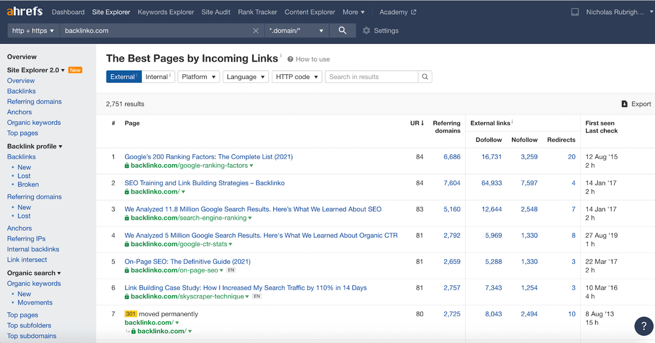Open the More menu in top navigation
Screen dimensions: 655x343
(x=354, y=12)
